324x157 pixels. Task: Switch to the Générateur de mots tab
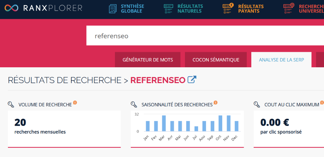pyautogui.click(x=148, y=60)
